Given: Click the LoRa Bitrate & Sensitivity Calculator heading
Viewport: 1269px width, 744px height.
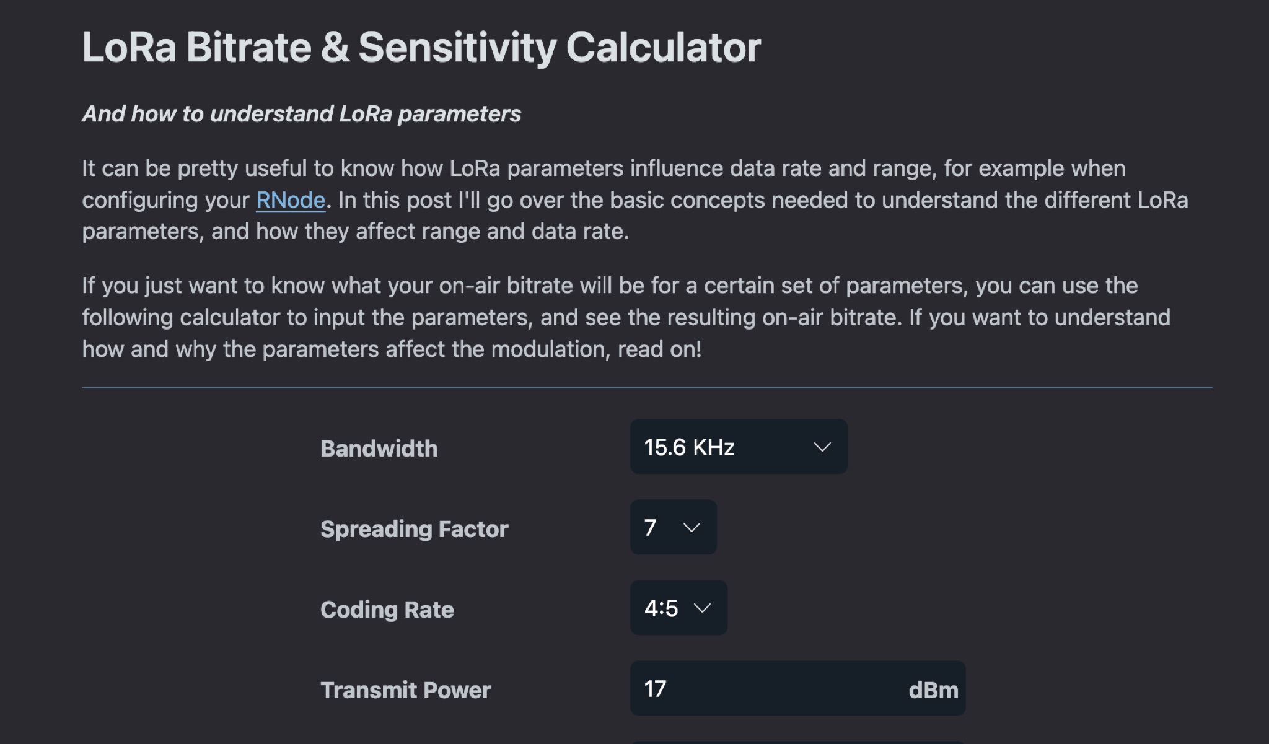Looking at the screenshot, I should [x=421, y=47].
